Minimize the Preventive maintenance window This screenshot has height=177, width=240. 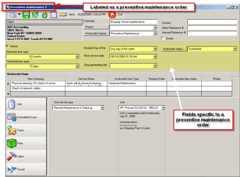pyautogui.click(x=228, y=7)
